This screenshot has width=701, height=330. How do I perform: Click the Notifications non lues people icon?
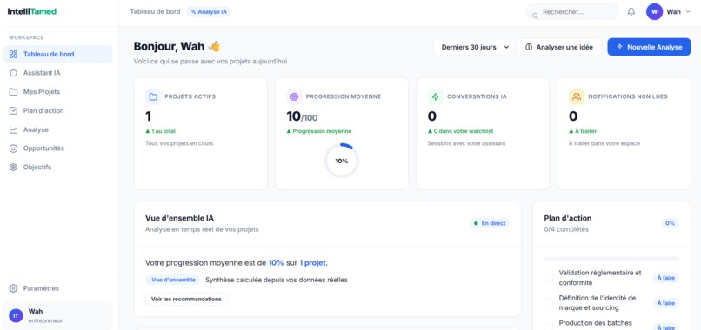coord(577,96)
